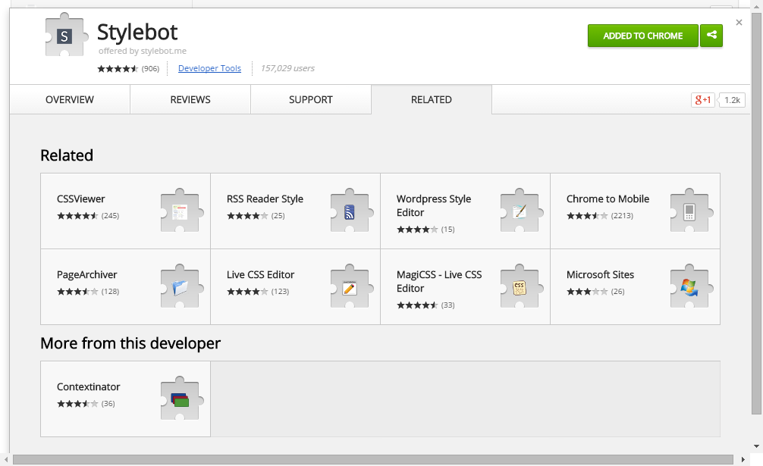Image resolution: width=763 pixels, height=466 pixels.
Task: Click the 1.2k +1 count bubble
Action: click(732, 99)
